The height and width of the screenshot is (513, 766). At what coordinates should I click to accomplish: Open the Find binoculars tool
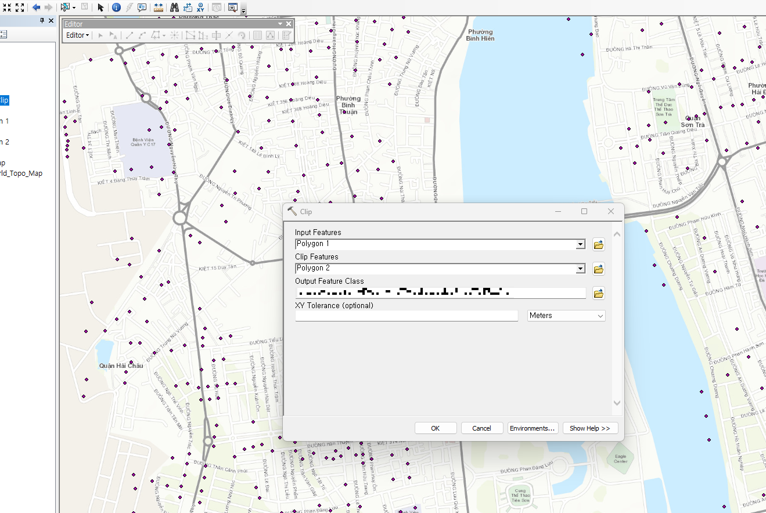point(174,8)
